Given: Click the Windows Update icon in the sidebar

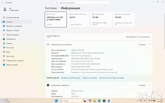Looking at the screenshot, I should coord(4,65).
